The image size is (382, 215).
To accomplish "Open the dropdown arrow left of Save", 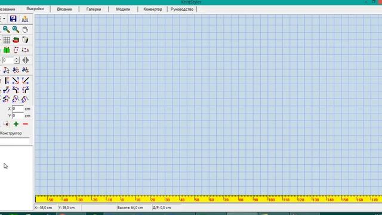I will [4, 19].
